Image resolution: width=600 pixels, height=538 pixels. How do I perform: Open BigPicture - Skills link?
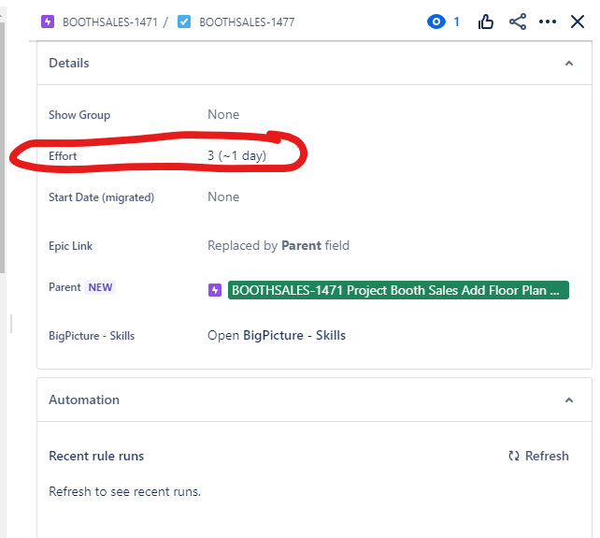pyautogui.click(x=277, y=335)
